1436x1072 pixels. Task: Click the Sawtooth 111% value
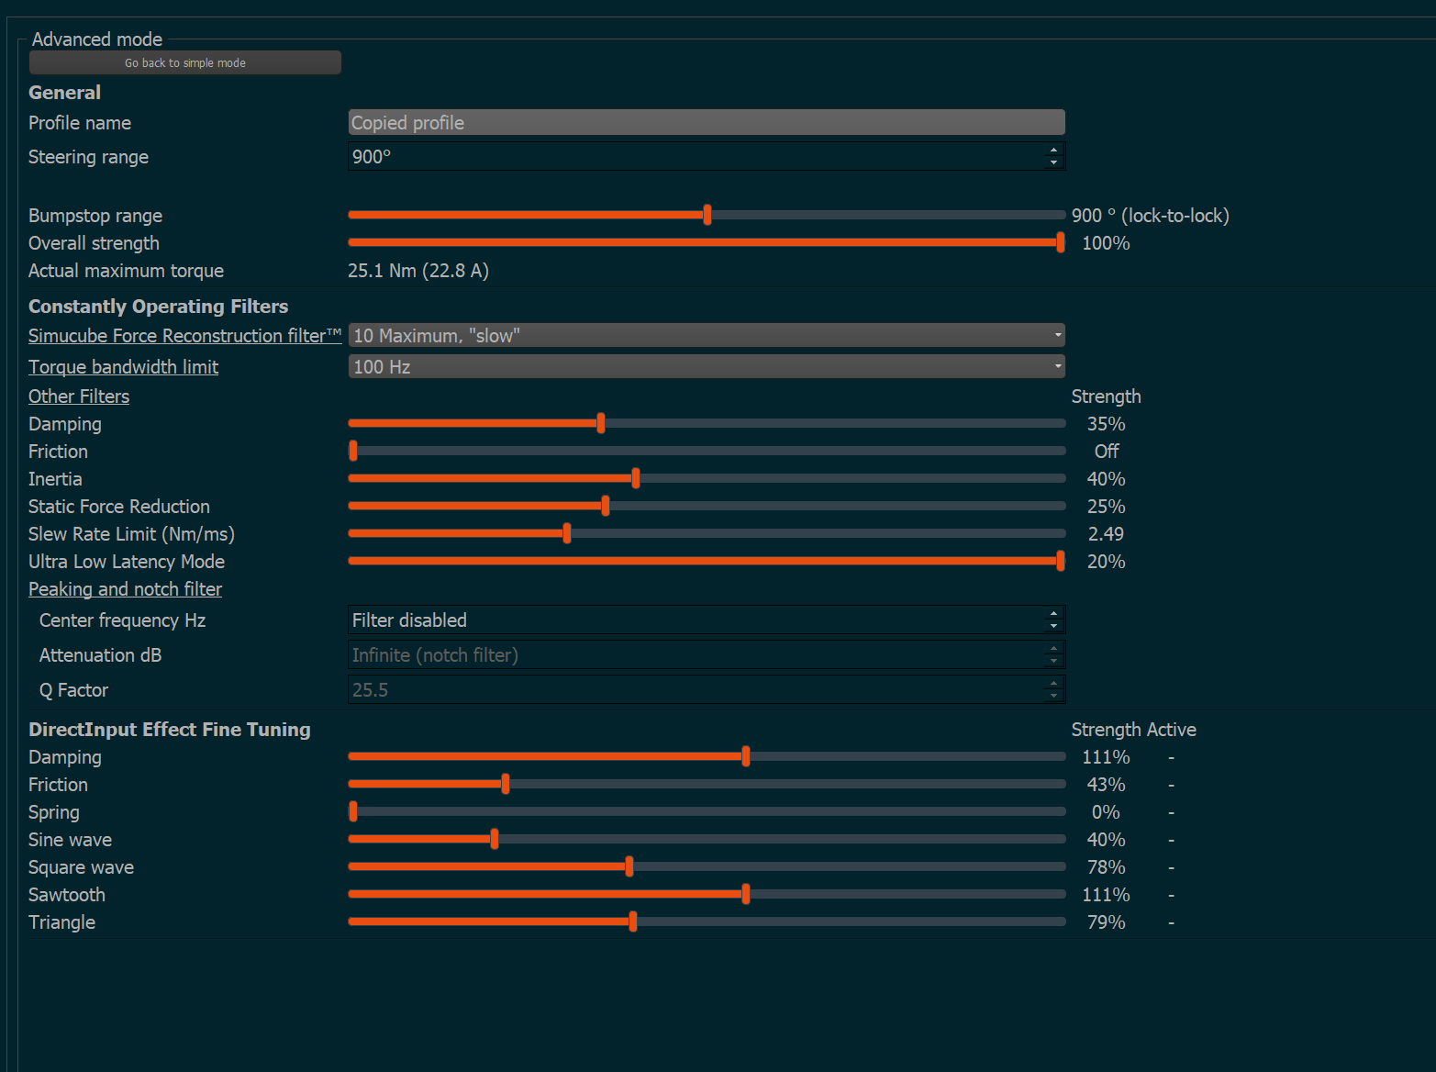coord(1106,895)
